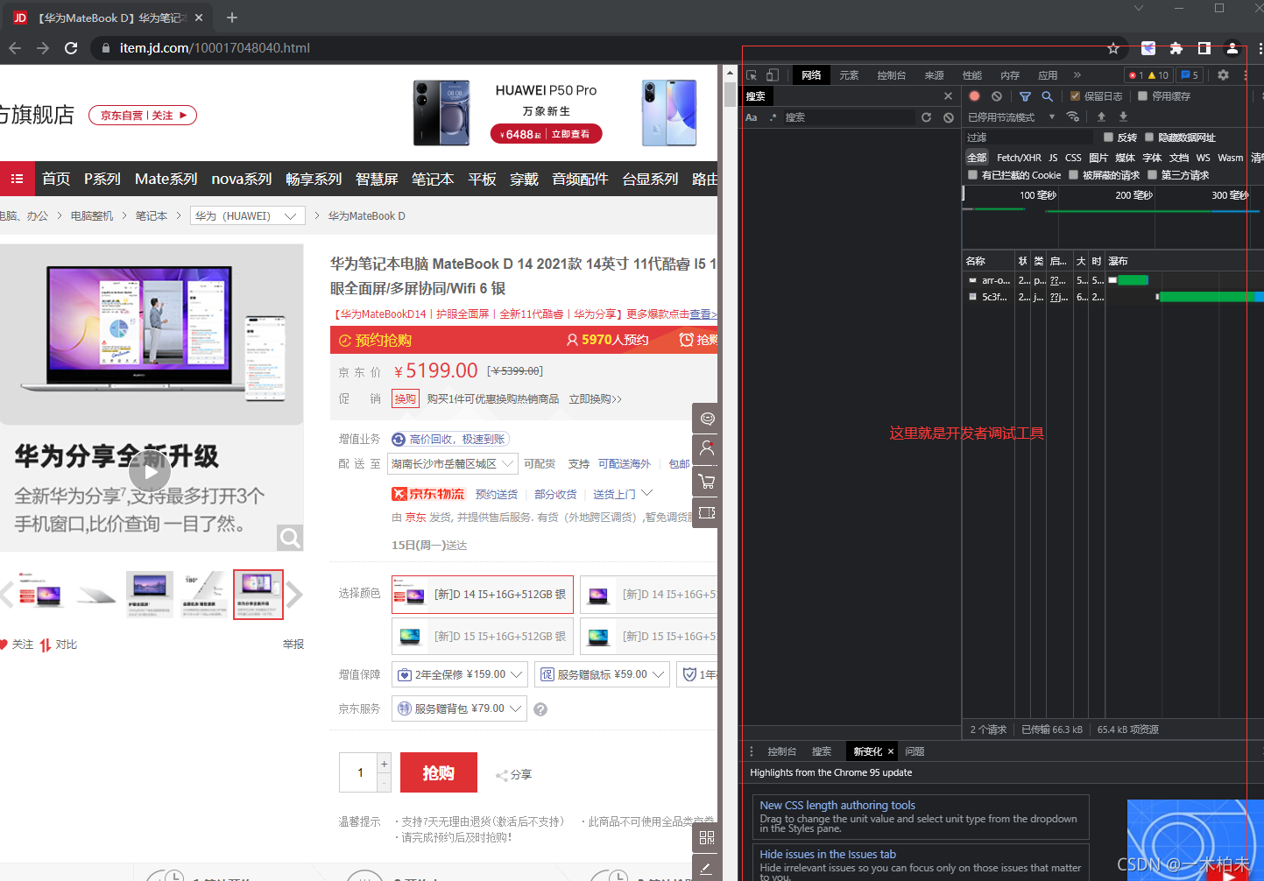Open user account floating sidebar icon
The height and width of the screenshot is (881, 1264).
pos(707,450)
